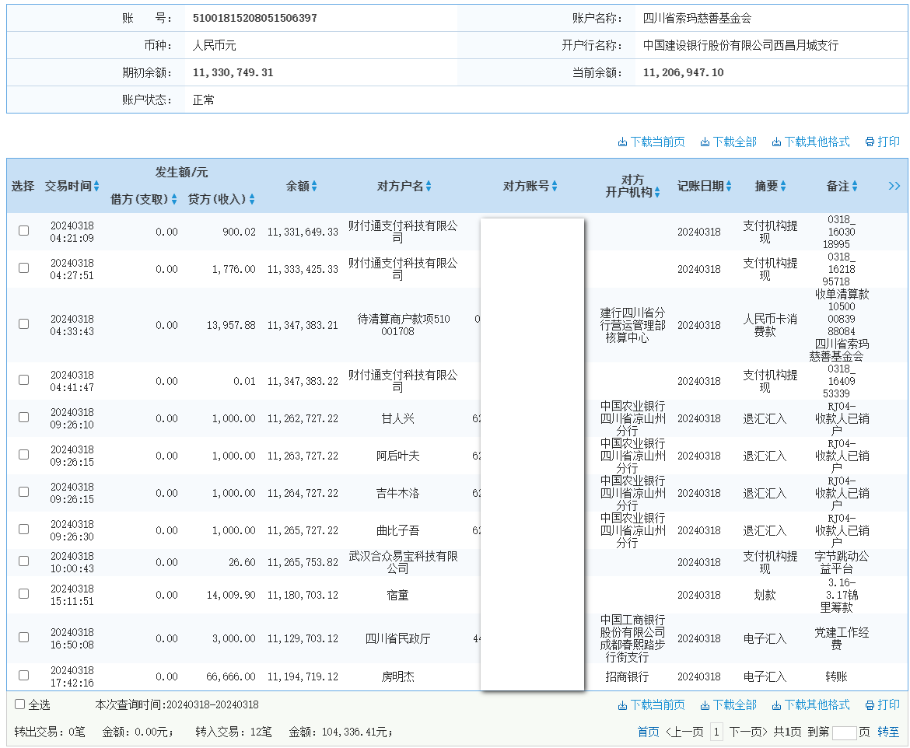The height and width of the screenshot is (748, 910).
Task: Sort by 记账日期 using its arrow icon
Action: [x=728, y=187]
